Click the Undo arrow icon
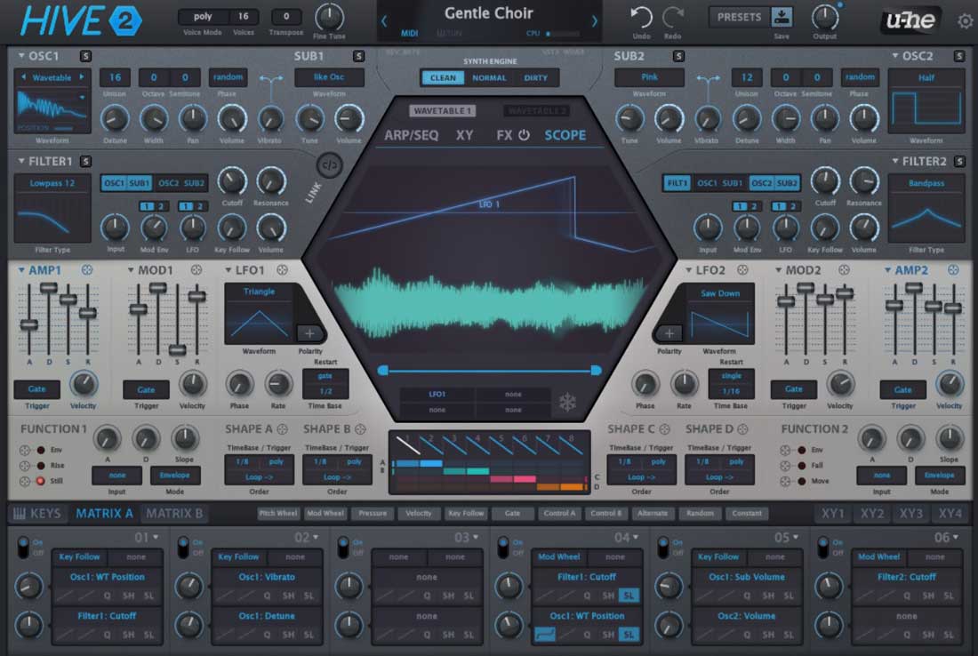Viewport: 978px width, 656px height. click(x=641, y=16)
